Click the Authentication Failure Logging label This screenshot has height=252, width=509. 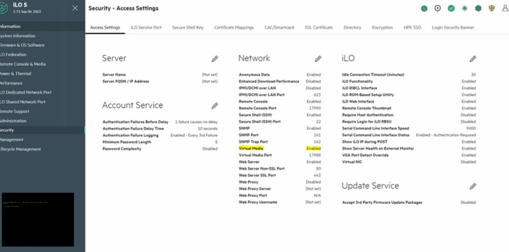click(x=130, y=135)
